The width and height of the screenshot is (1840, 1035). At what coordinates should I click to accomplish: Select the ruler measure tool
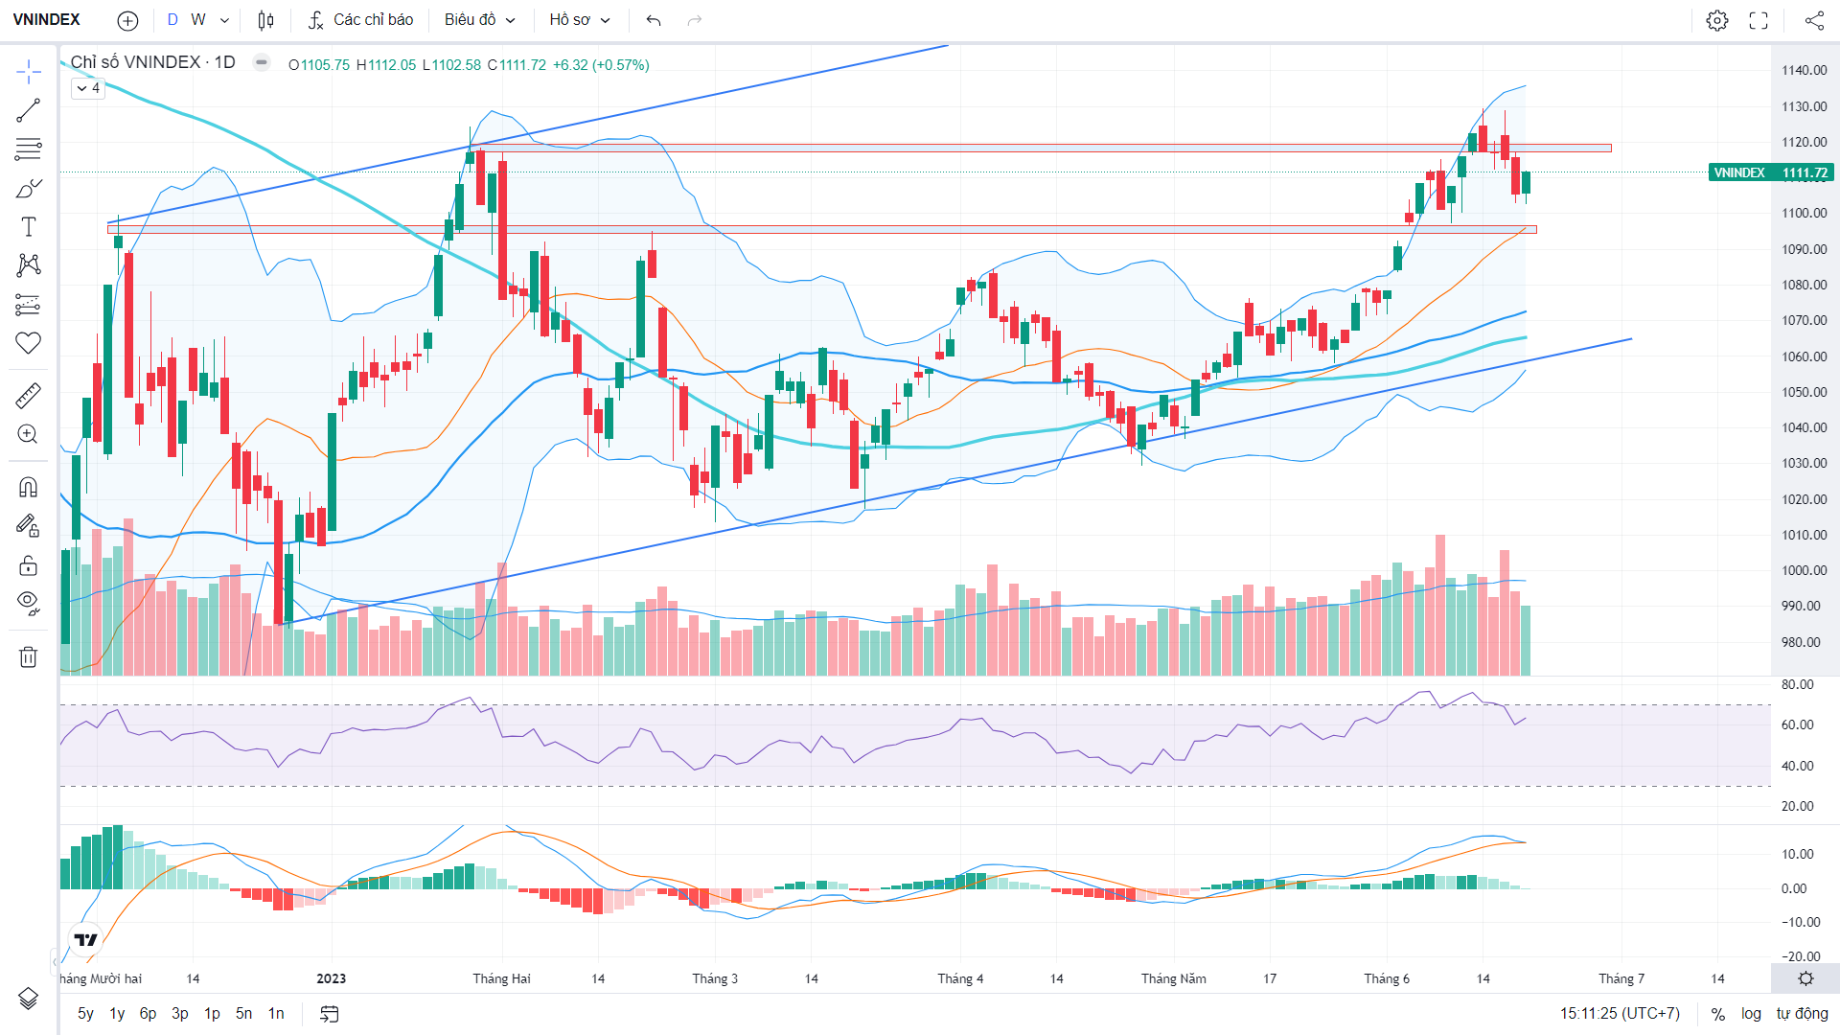pyautogui.click(x=29, y=395)
